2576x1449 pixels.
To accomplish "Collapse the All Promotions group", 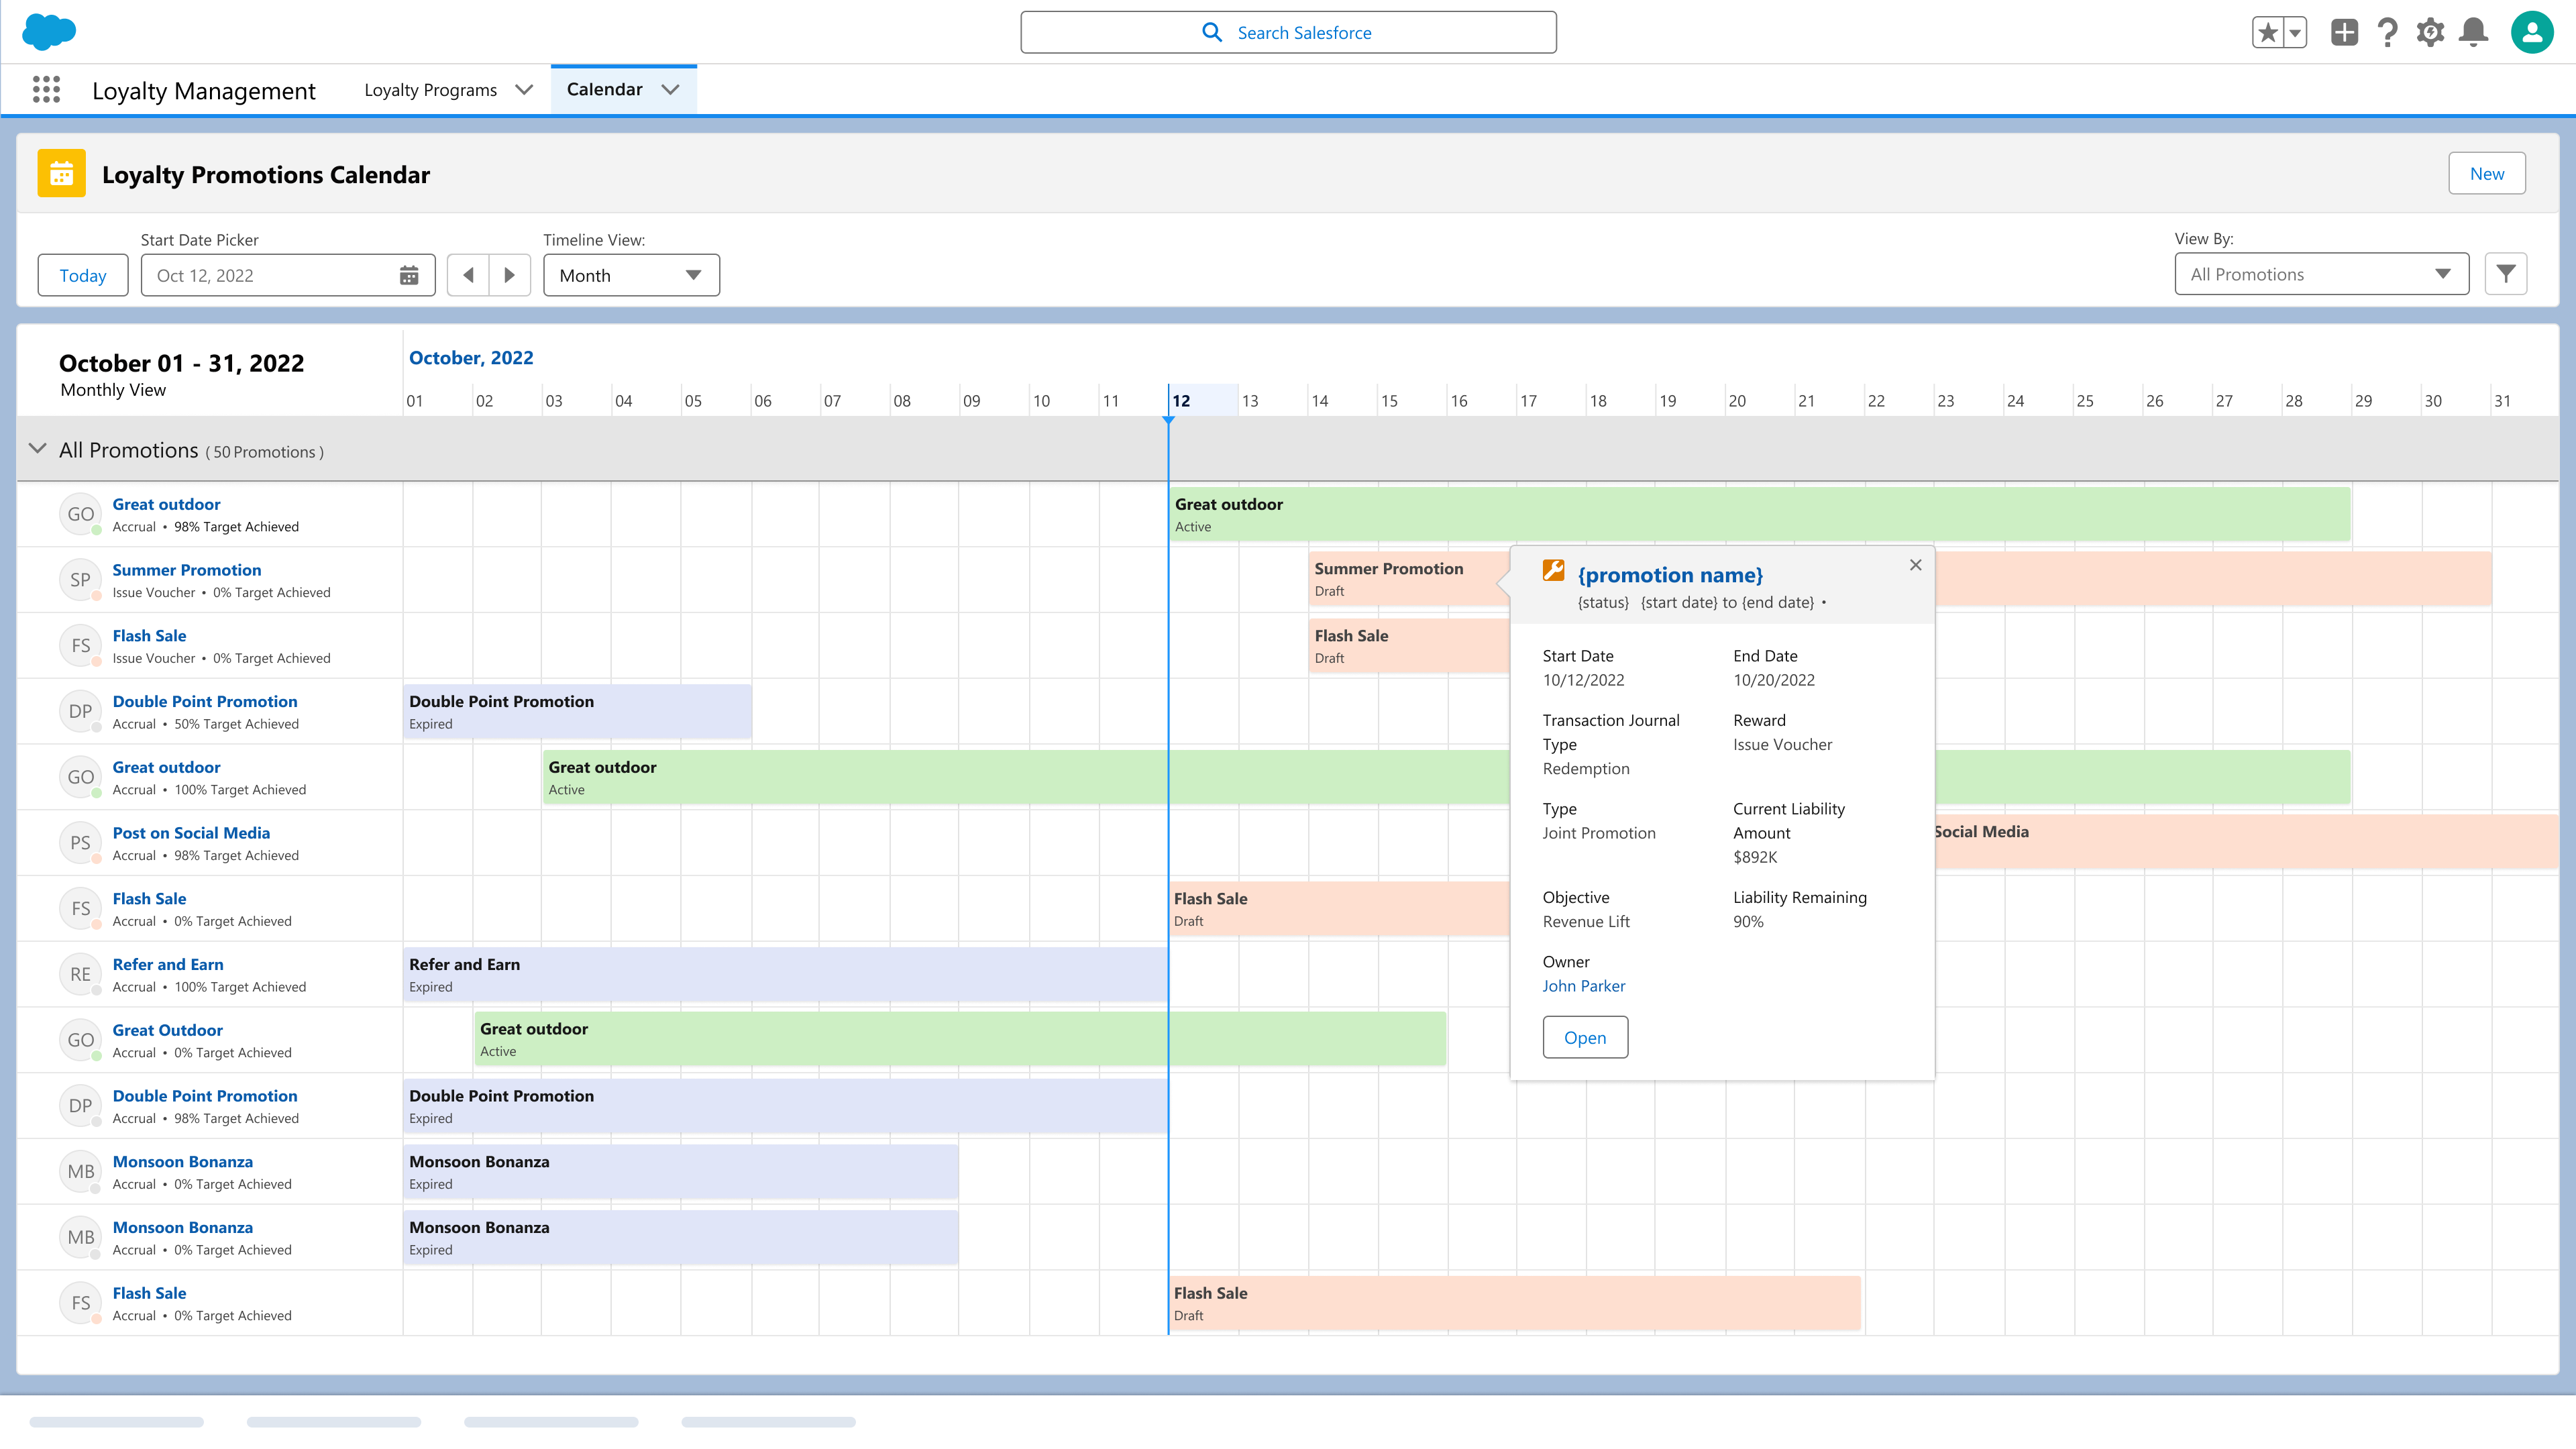I will [38, 449].
